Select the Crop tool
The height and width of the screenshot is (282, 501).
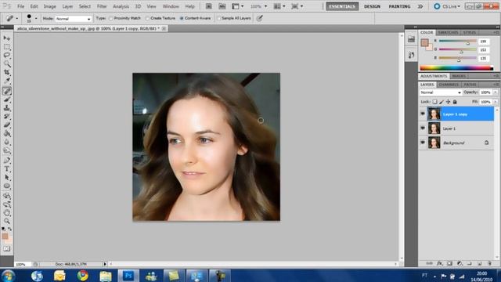click(x=7, y=73)
